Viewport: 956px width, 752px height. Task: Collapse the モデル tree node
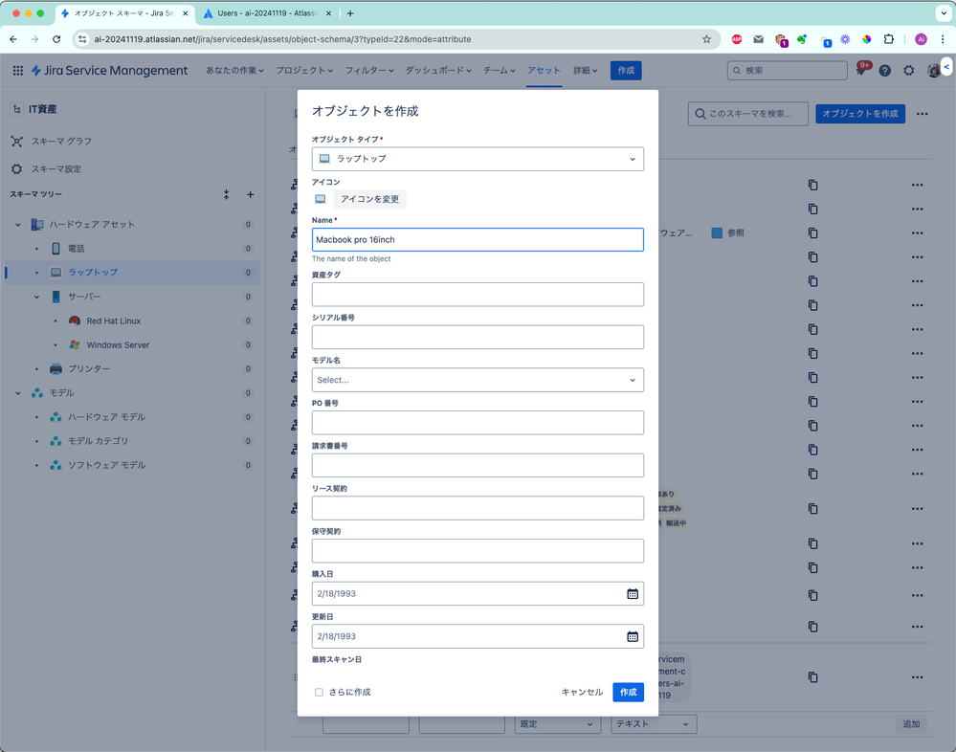coord(17,393)
